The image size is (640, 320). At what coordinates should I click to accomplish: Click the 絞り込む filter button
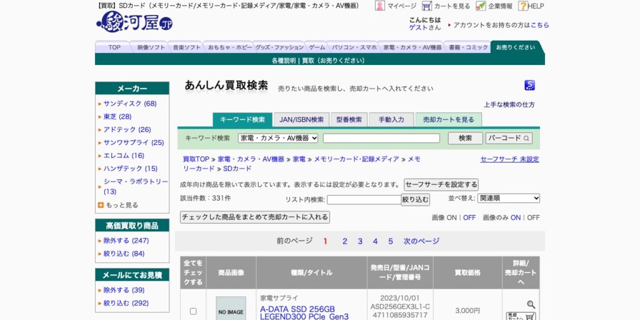click(416, 199)
